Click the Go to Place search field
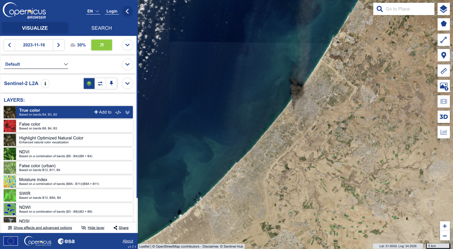The image size is (453, 249). (408, 9)
